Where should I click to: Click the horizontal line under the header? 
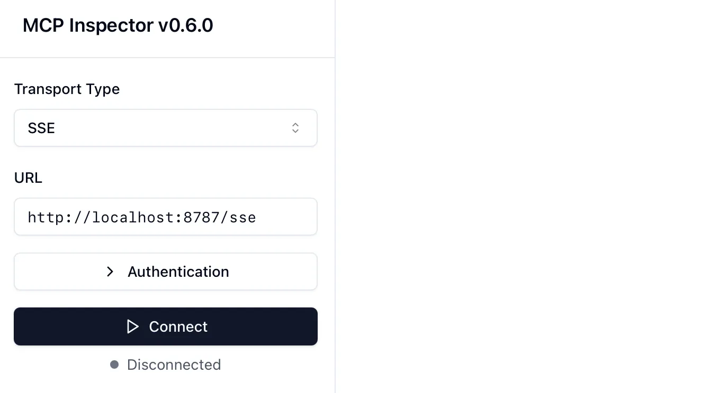[167, 58]
